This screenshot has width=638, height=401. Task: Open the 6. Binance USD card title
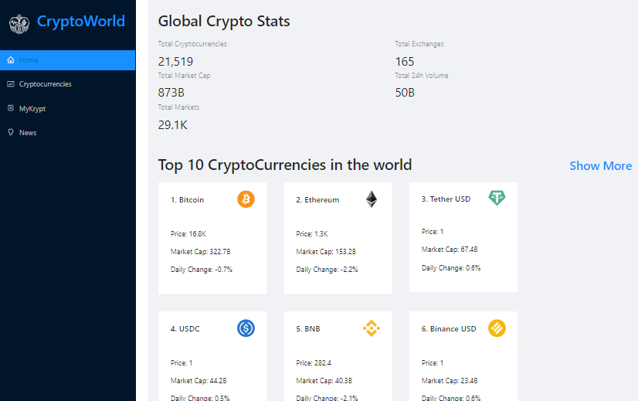coord(449,329)
